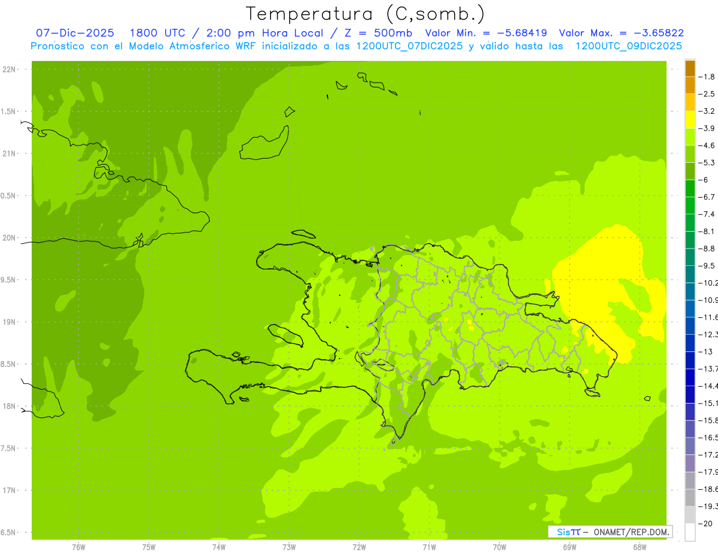Click the "18N" latitude label

coord(10,406)
